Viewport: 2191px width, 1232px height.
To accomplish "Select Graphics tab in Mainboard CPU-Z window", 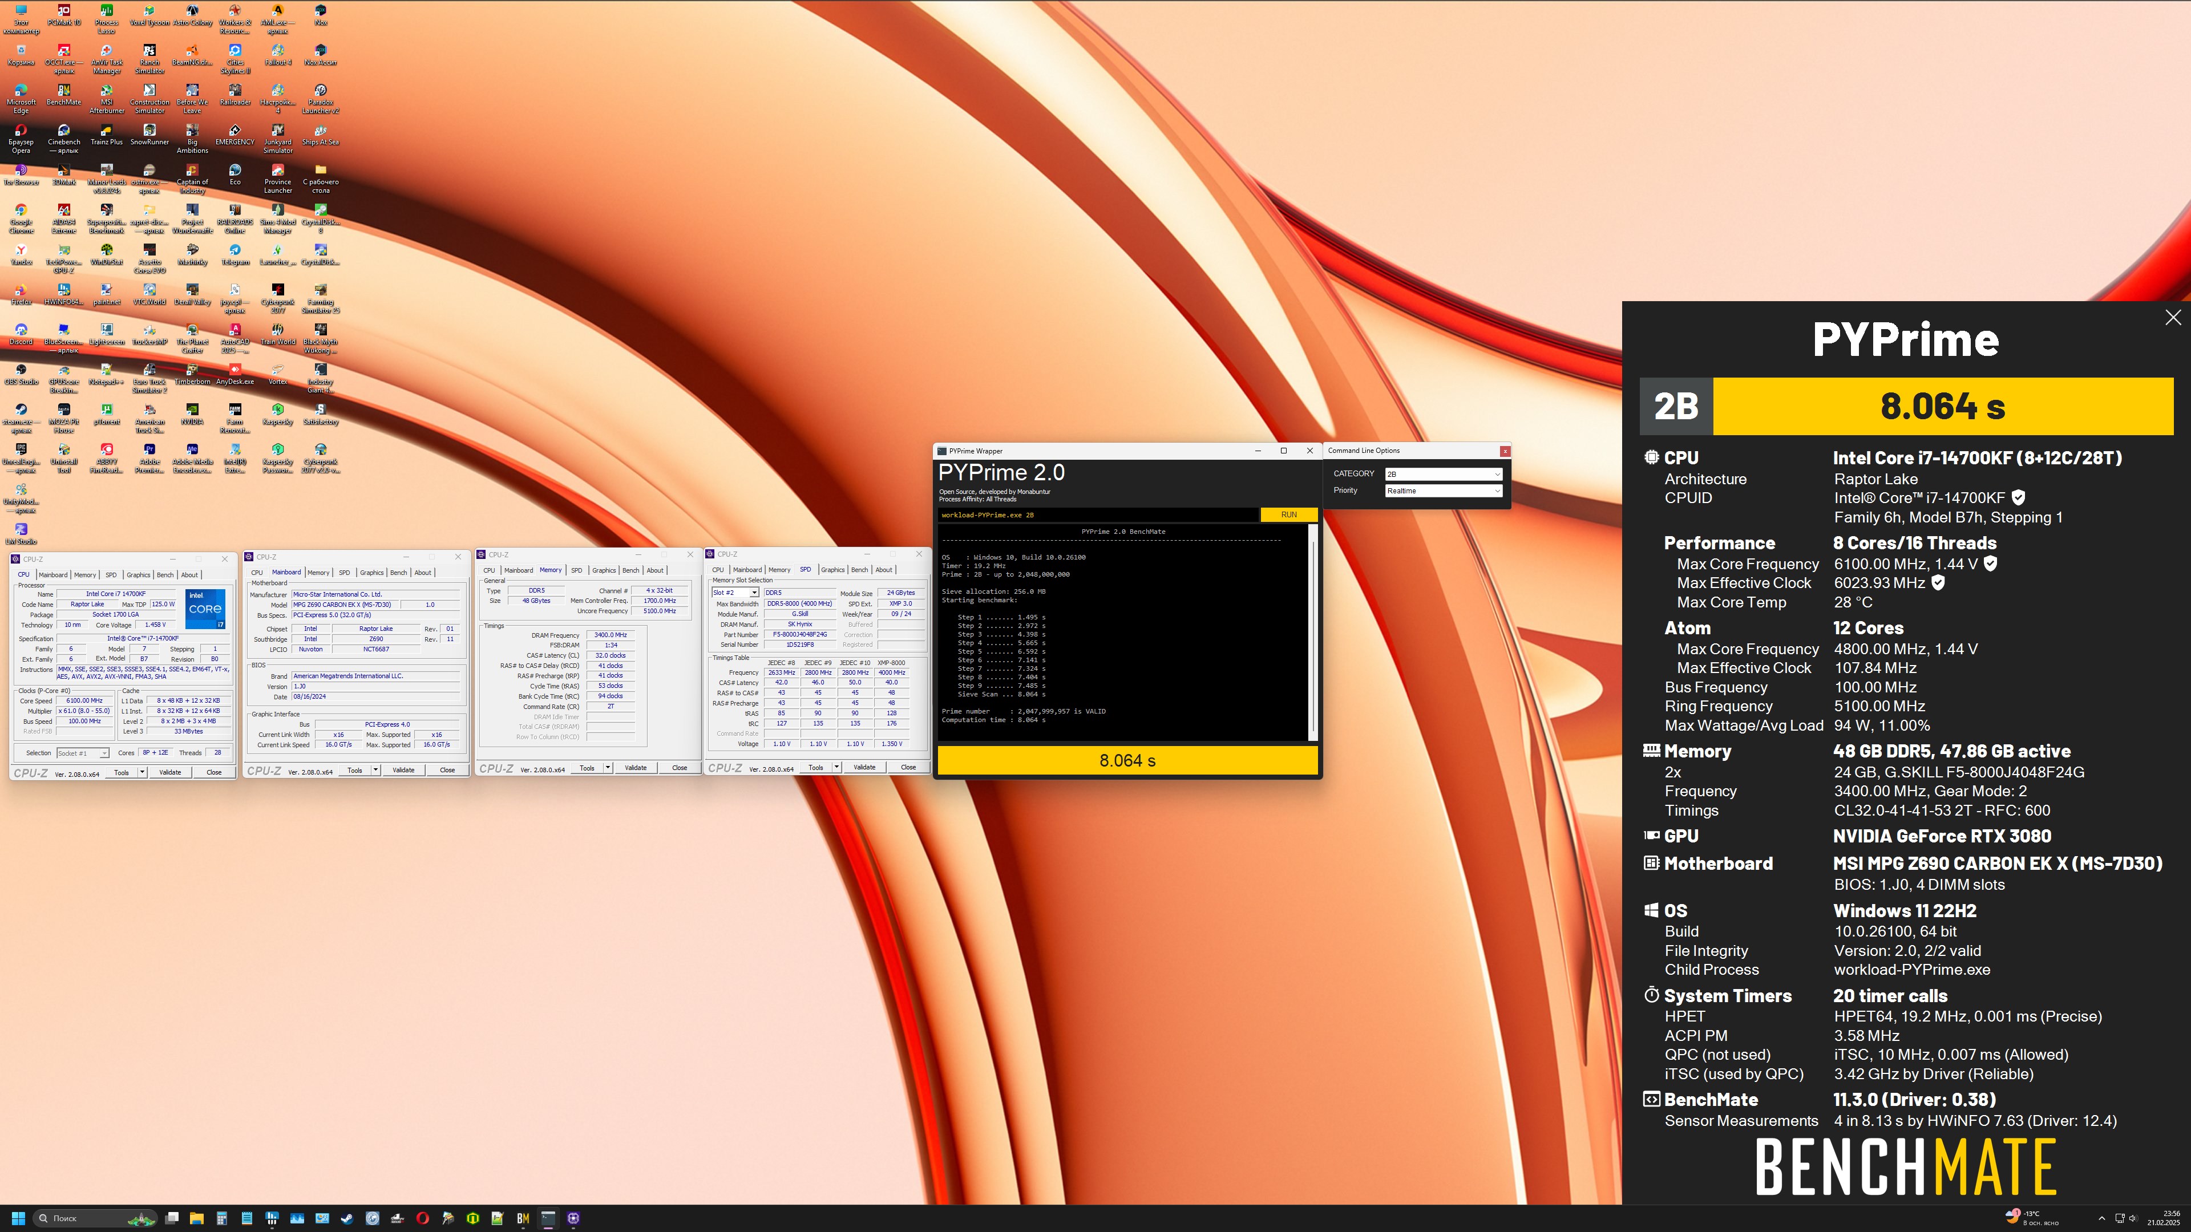I will click(371, 572).
